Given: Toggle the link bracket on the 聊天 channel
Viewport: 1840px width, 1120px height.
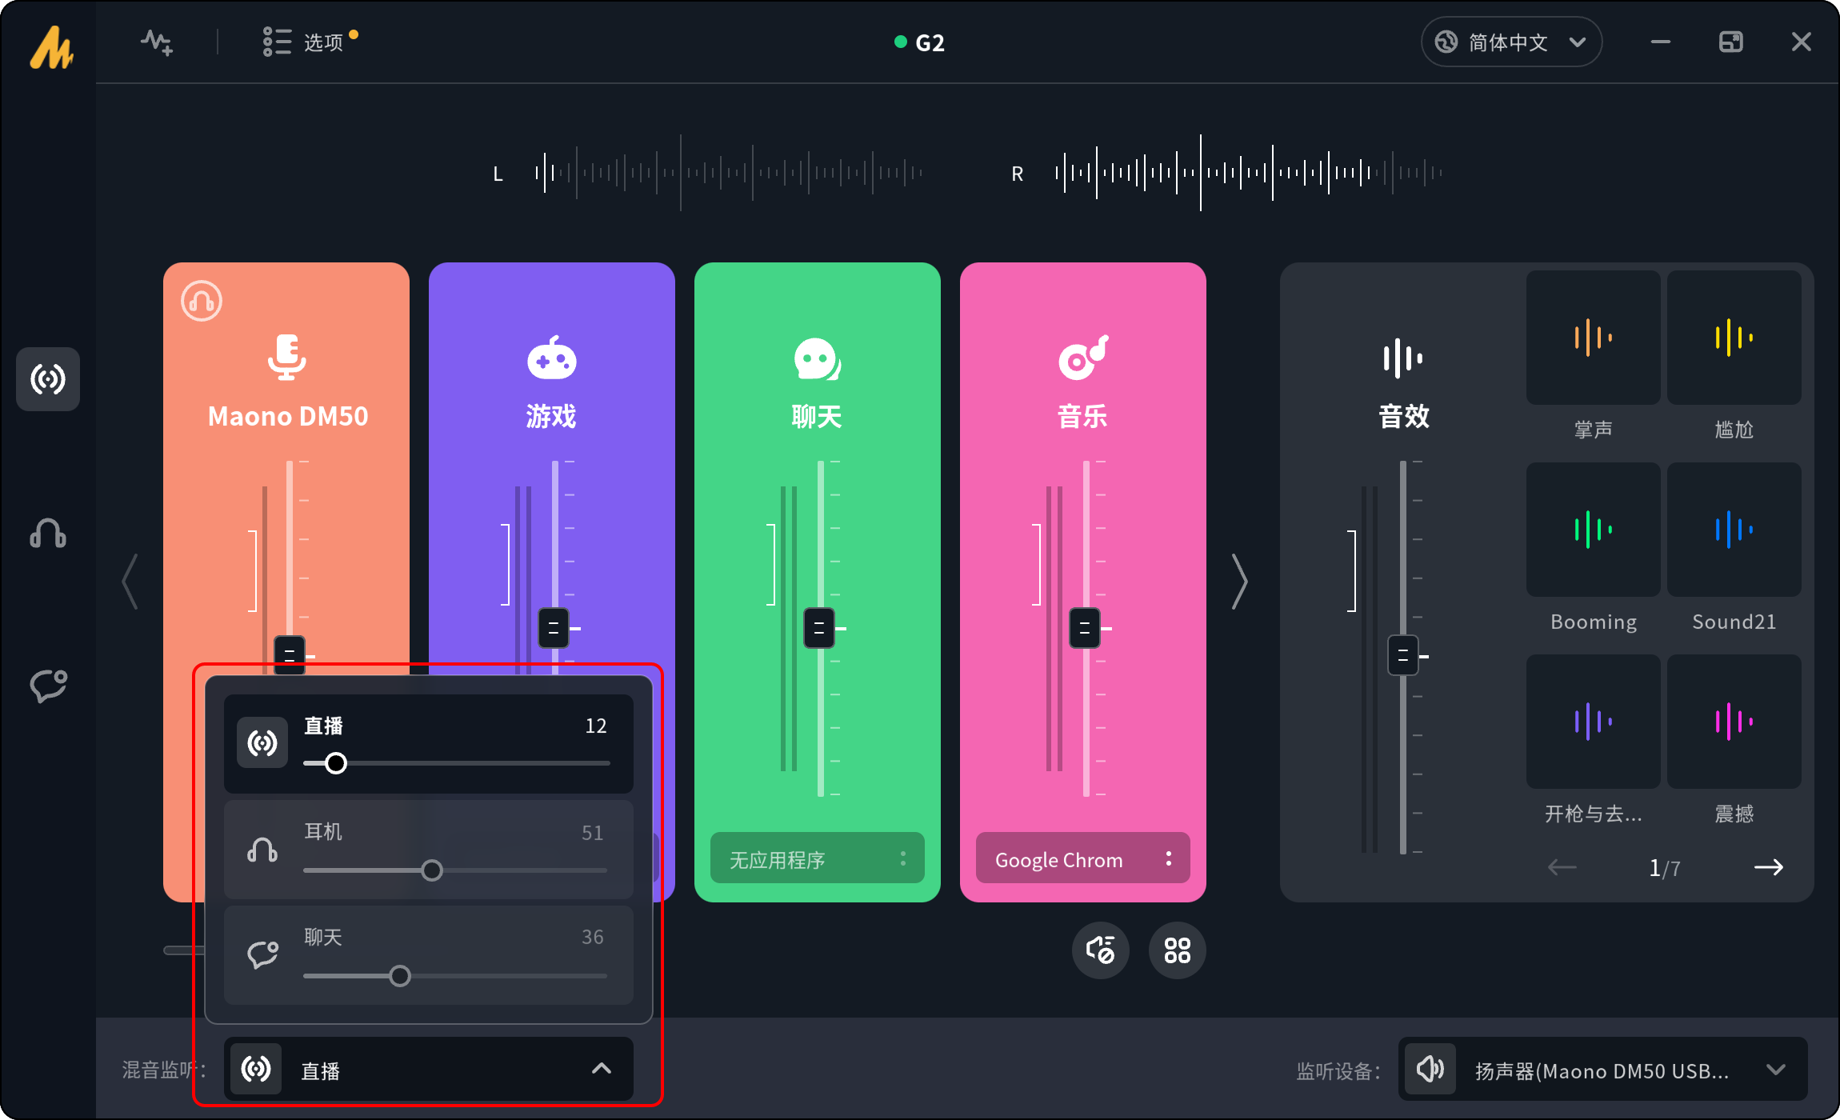Looking at the screenshot, I should (x=771, y=564).
